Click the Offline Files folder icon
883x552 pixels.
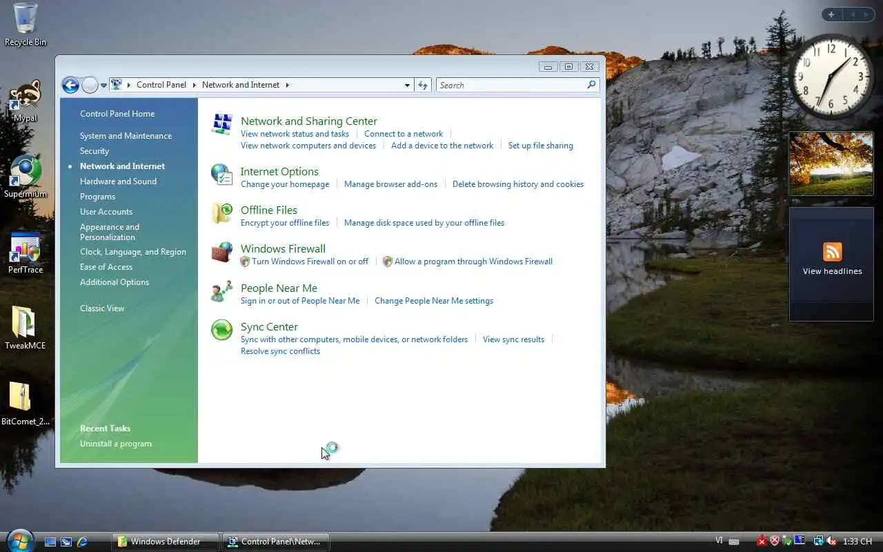[221, 213]
